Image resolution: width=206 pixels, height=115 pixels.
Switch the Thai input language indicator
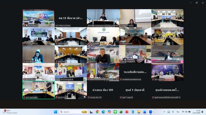(x=178, y=112)
